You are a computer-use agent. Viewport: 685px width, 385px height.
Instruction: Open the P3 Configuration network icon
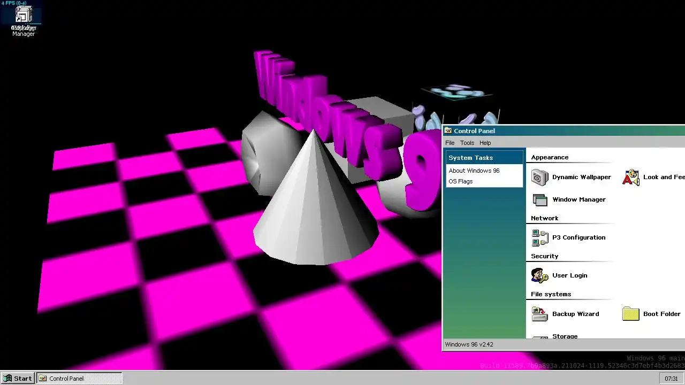pos(540,237)
